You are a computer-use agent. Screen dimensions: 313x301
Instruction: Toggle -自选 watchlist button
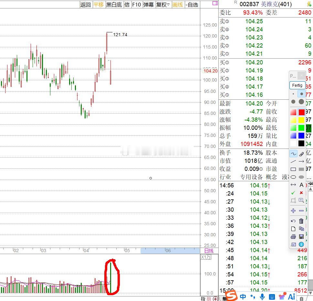pos(192,5)
